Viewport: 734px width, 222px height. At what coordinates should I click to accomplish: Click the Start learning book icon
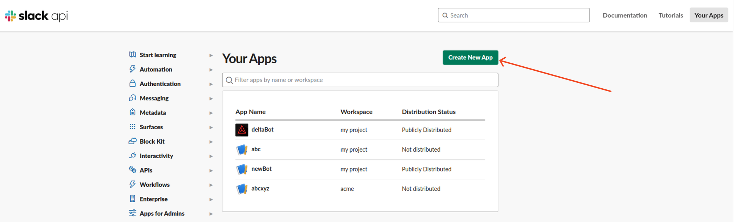132,55
